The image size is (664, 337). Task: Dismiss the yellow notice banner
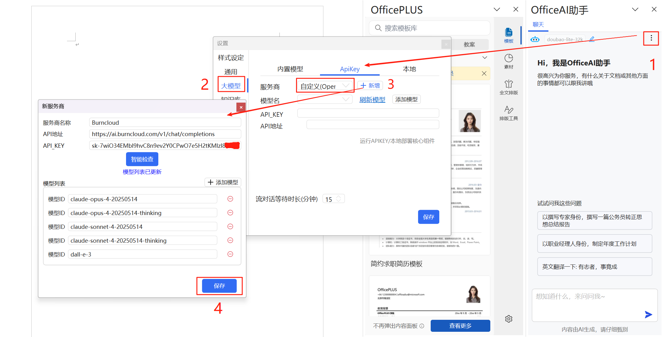tap(484, 73)
